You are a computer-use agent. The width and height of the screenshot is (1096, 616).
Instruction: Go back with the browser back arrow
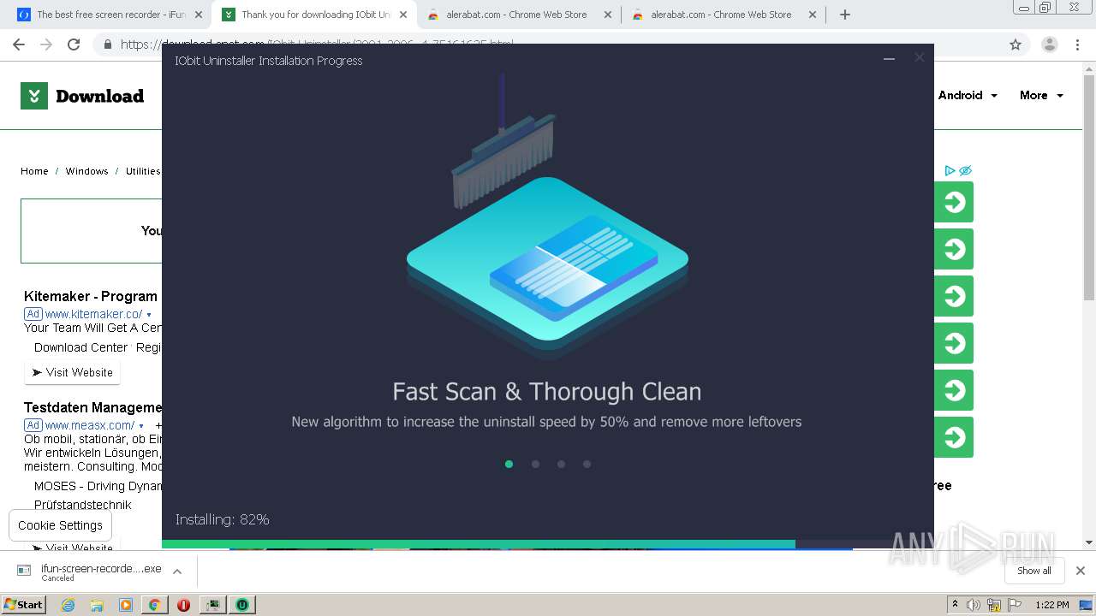[19, 44]
